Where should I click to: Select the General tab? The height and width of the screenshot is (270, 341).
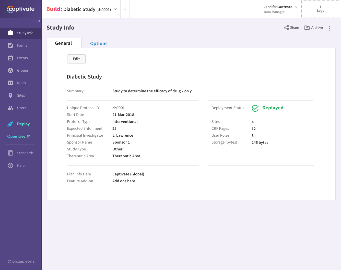[64, 43]
